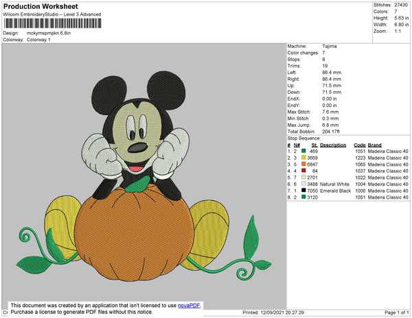Image resolution: width=412 pixels, height=318 pixels.
Task: Click the Height value '5.63 in'
Action: 401,18
